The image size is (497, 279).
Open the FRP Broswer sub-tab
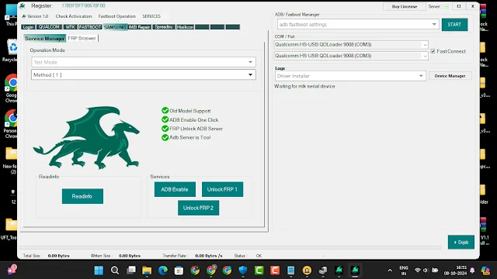pyautogui.click(x=82, y=38)
